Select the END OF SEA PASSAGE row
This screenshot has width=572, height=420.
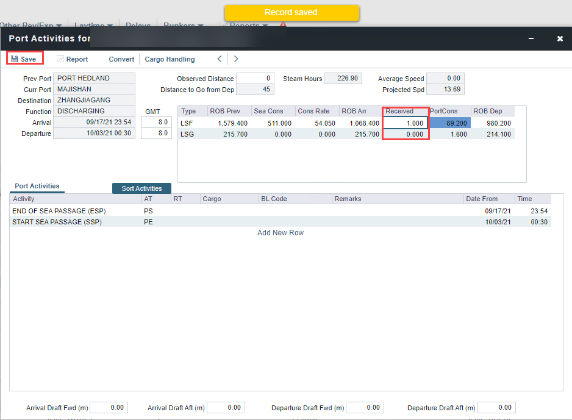tap(59, 211)
